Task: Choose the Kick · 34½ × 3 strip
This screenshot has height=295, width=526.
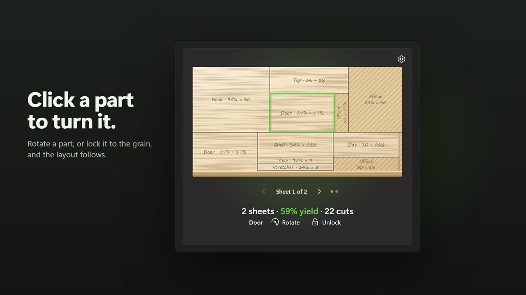Action: (295, 161)
